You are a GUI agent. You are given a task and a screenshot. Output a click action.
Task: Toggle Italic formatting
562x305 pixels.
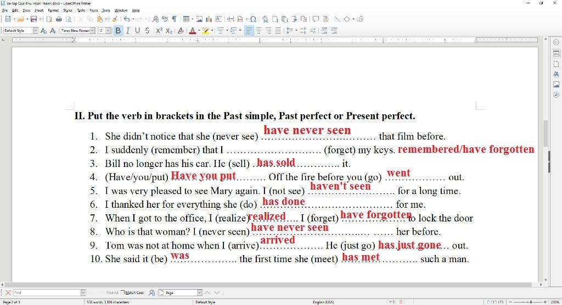click(x=127, y=31)
